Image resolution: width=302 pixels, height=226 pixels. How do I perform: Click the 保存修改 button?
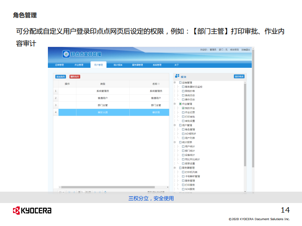coord(239,76)
